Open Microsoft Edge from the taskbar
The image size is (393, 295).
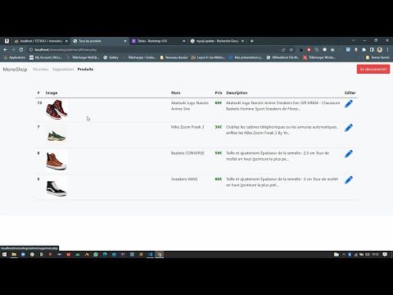[105, 255]
